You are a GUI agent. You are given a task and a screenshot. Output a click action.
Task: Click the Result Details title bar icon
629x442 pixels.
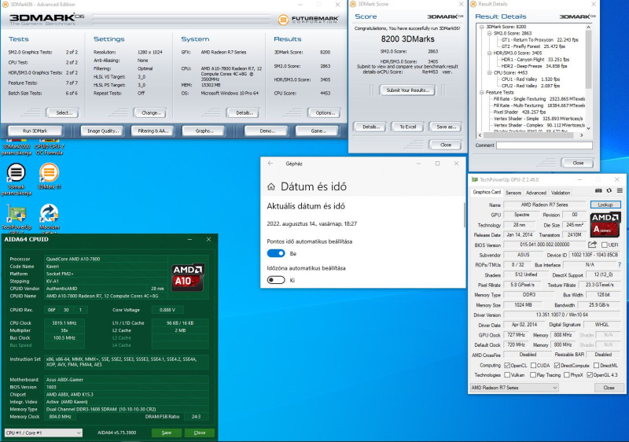(473, 4)
